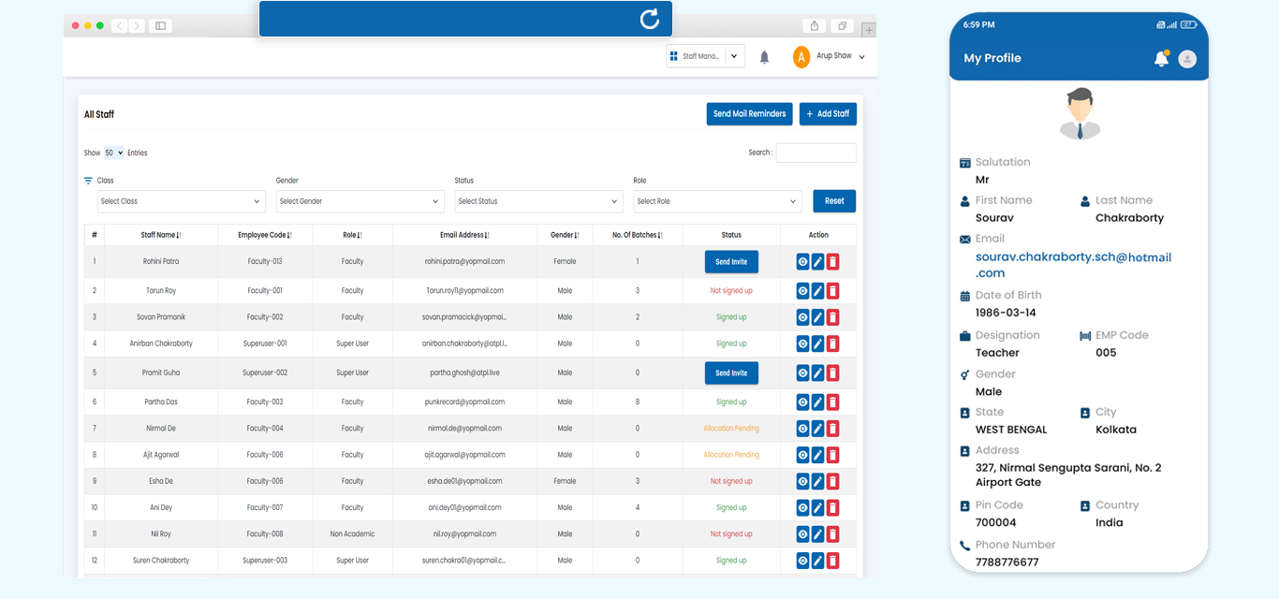Open the Arup Shaw user menu

click(830, 57)
